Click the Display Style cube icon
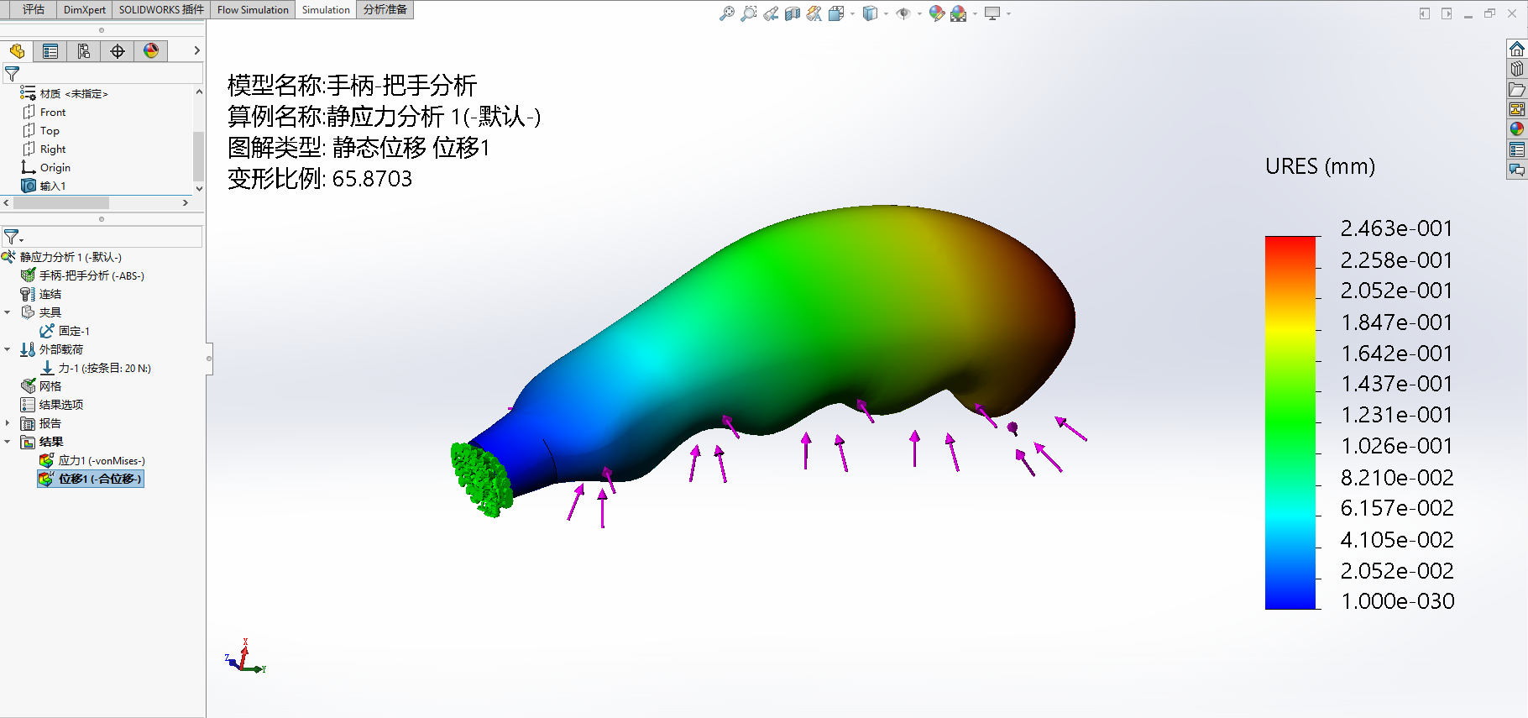 [x=870, y=13]
